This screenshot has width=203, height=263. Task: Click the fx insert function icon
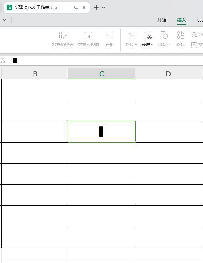click(3, 61)
